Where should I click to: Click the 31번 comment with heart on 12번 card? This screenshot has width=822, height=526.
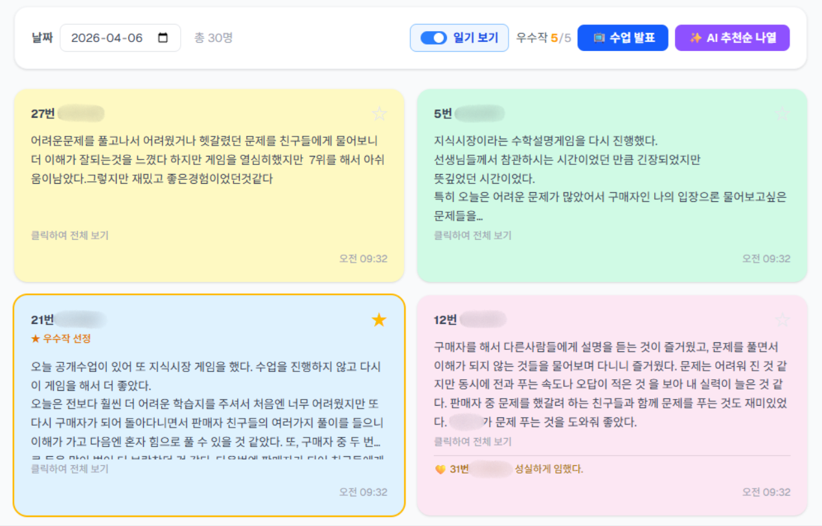point(509,469)
